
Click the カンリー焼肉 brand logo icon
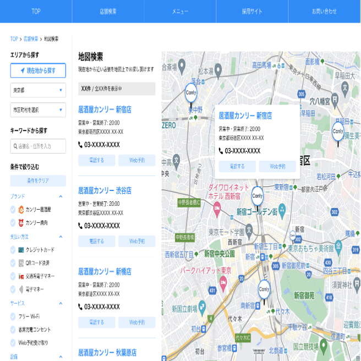click(21, 223)
